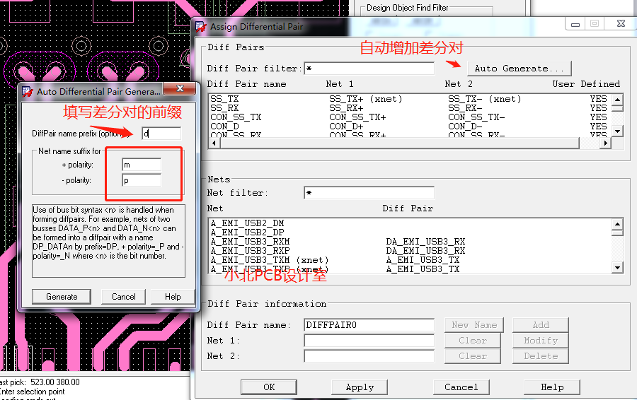The image size is (637, 400).
Task: Open Help in Auto Differential Pair dialog
Action: [173, 297]
